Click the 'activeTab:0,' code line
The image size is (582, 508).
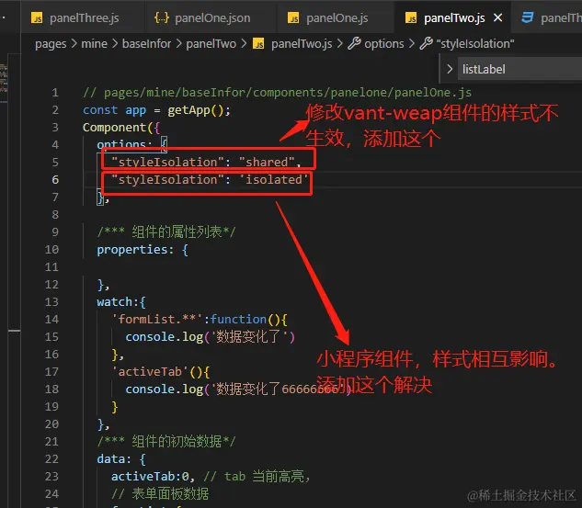(153, 477)
